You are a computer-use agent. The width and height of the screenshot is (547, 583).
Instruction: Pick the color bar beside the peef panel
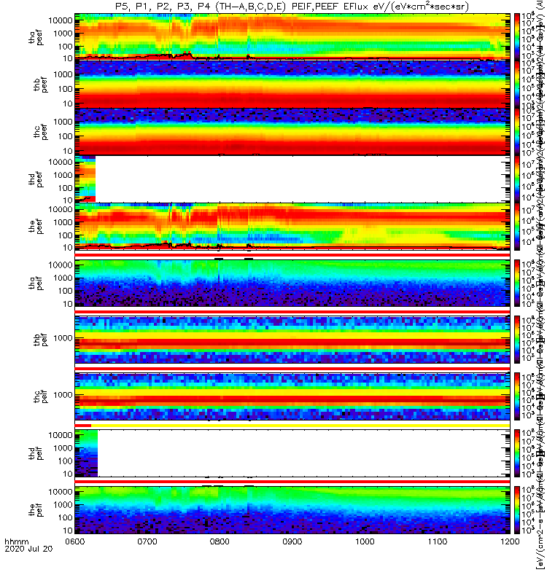(517, 226)
